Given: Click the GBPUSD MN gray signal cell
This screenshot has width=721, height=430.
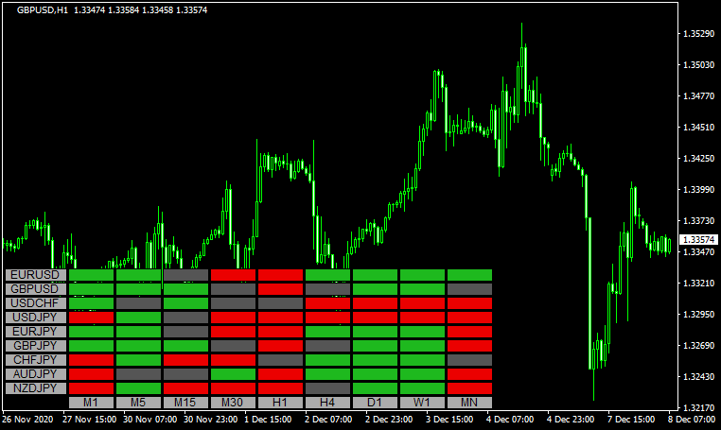Looking at the screenshot, I should click(469, 289).
